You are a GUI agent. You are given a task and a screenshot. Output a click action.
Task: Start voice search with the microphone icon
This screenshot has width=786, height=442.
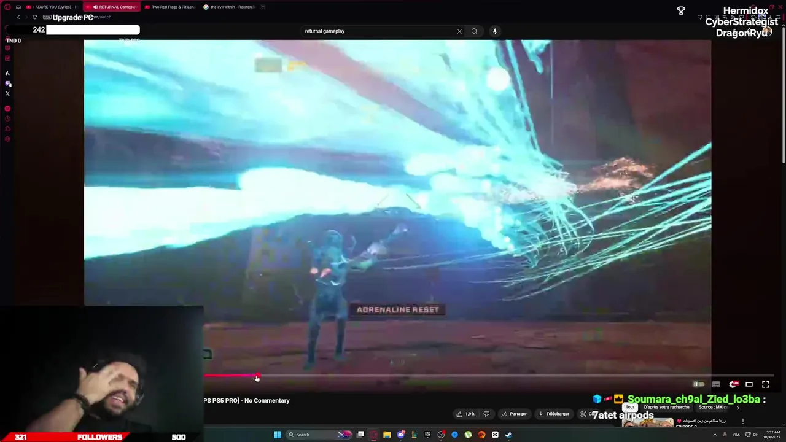[x=495, y=31]
